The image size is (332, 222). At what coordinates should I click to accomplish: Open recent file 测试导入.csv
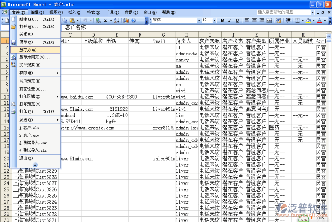[35, 143]
